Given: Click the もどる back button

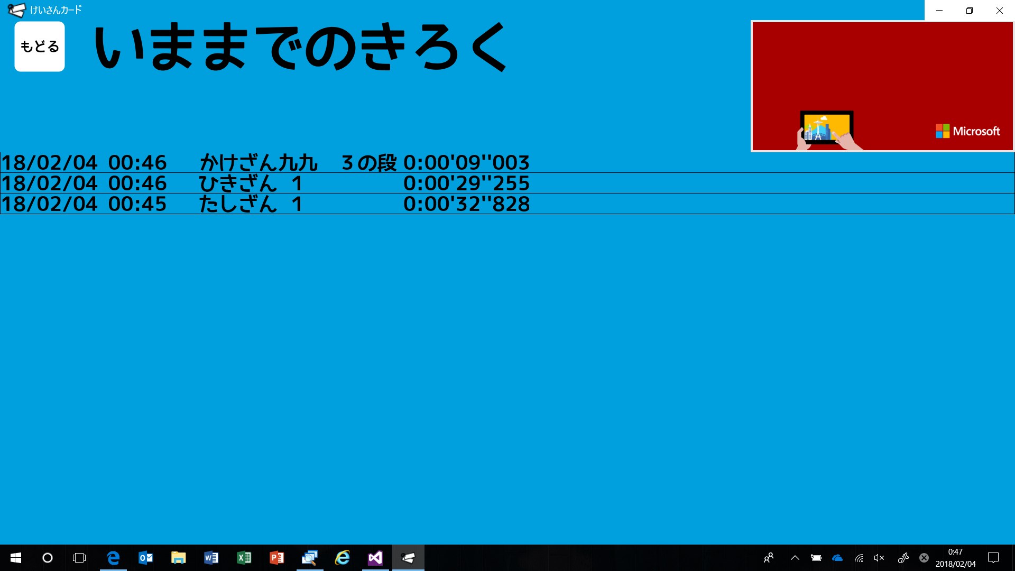Looking at the screenshot, I should click(x=40, y=47).
